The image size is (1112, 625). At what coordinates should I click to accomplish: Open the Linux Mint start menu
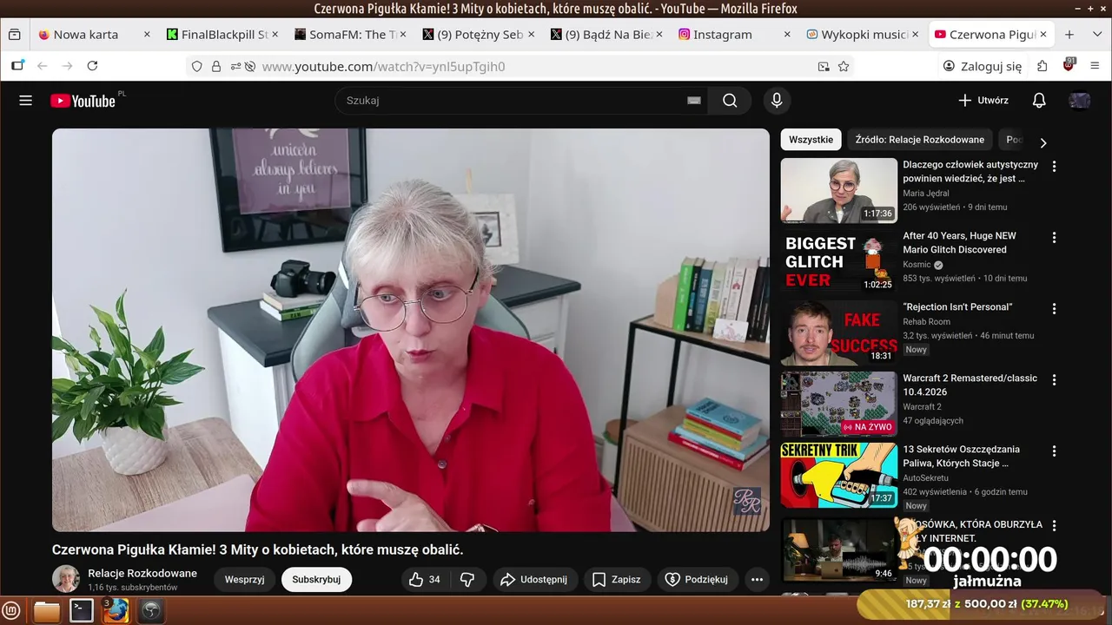point(11,611)
